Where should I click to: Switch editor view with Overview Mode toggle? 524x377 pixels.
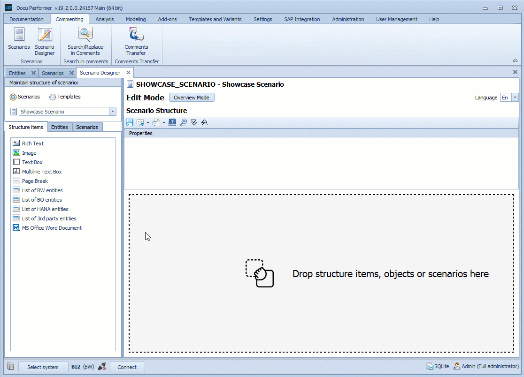[192, 98]
